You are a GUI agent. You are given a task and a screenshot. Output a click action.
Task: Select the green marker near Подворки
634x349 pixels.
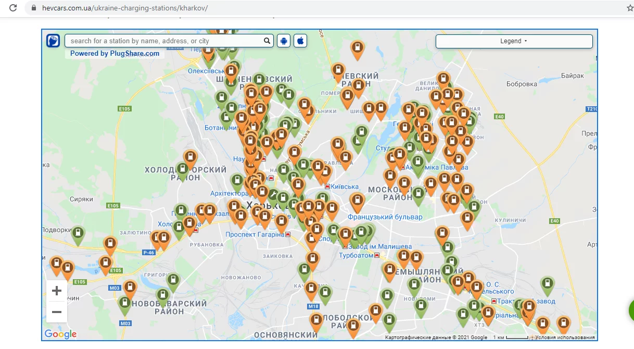pyautogui.click(x=78, y=234)
